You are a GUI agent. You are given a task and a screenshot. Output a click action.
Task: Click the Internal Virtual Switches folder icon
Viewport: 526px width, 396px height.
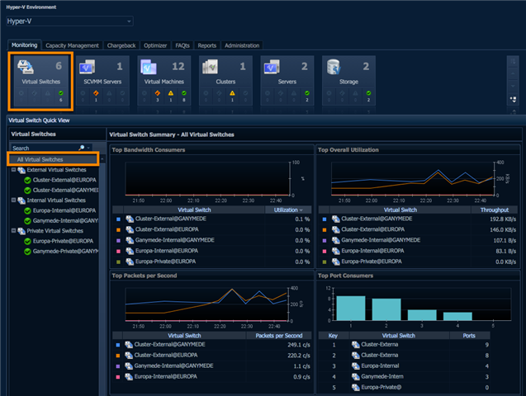[21, 200]
